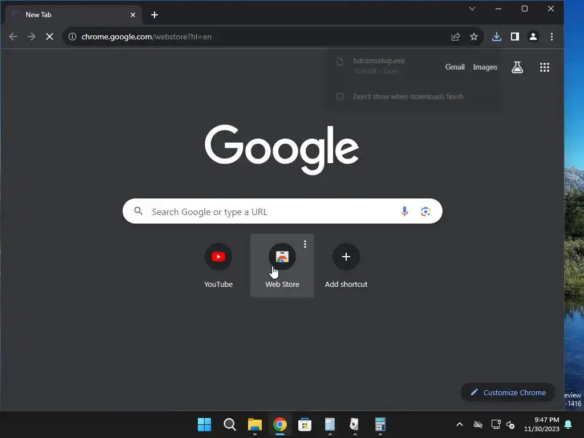This screenshot has width=584, height=438.
Task: Open network status tray icon
Action: pos(496,424)
